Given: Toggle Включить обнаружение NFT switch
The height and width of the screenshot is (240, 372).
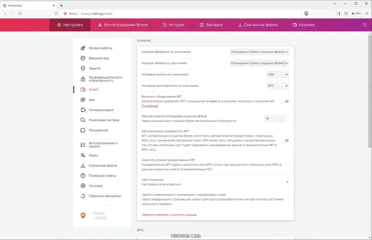Looking at the screenshot, I should point(285,101).
